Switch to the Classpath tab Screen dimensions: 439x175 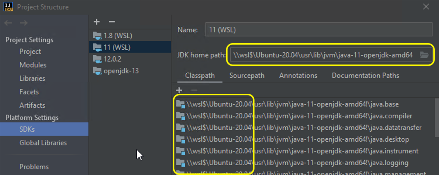click(x=200, y=76)
